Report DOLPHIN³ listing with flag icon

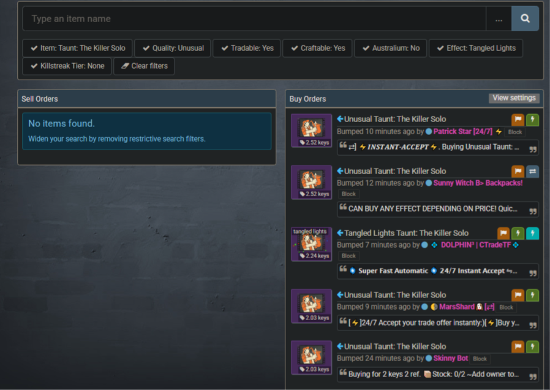(x=503, y=233)
